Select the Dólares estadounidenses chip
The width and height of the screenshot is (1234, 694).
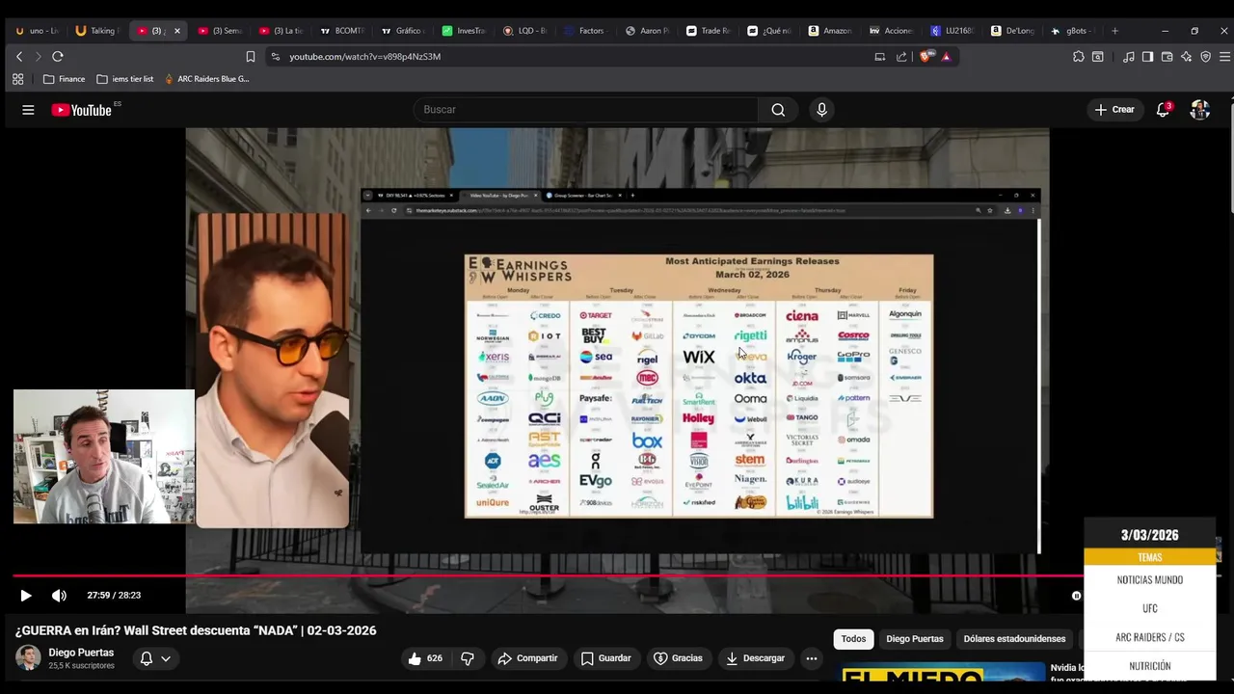click(1014, 639)
